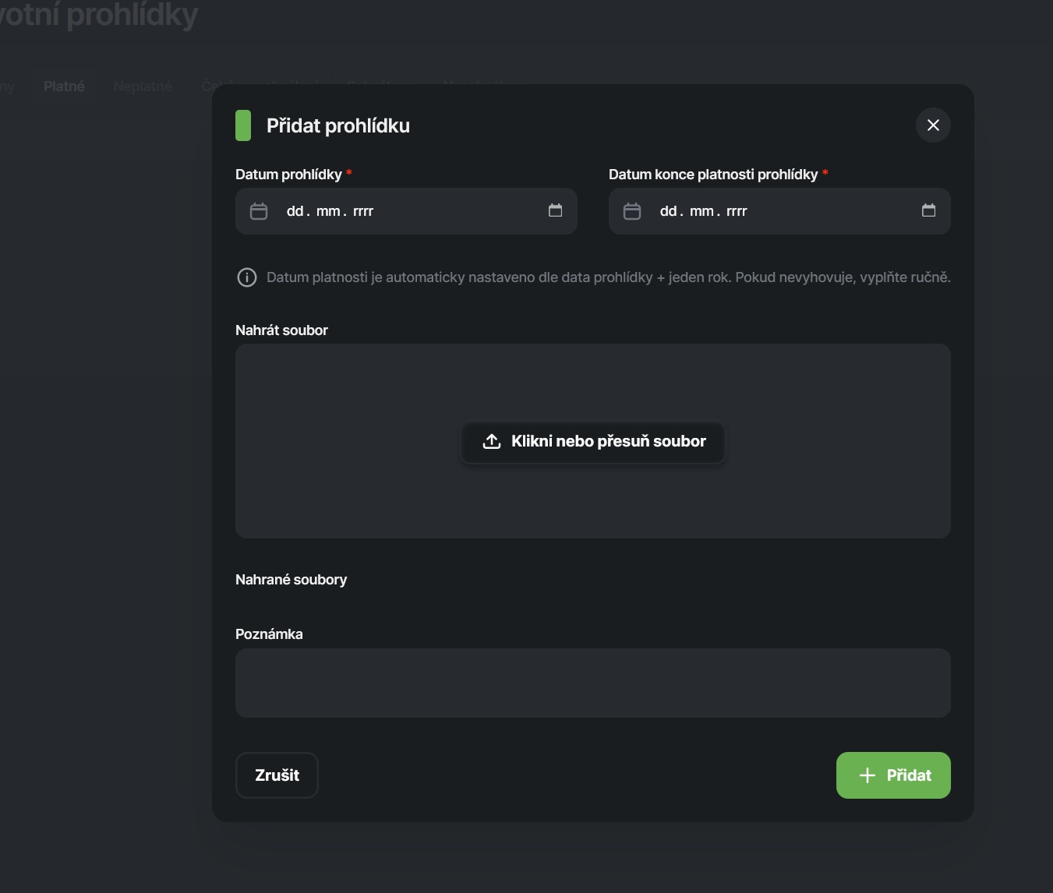Click the upload arrow icon
Image resolution: width=1053 pixels, height=893 pixels.
pos(492,442)
